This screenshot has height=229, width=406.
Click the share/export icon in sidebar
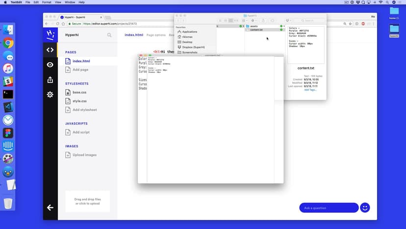coord(50,80)
